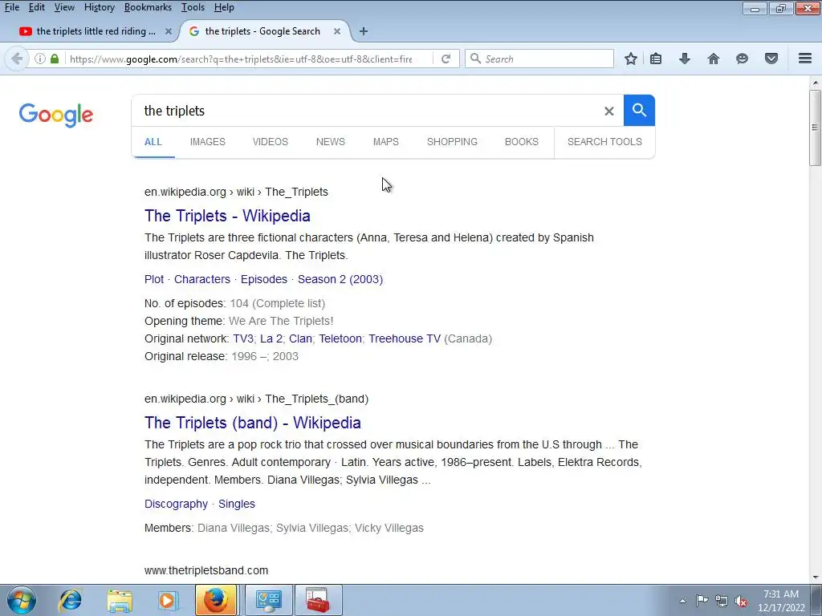Click the network tray icon
The height and width of the screenshot is (616, 822).
tap(722, 601)
